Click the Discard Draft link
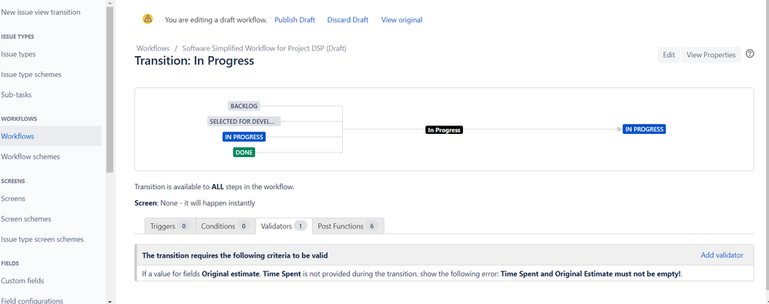Viewport: 769px width, 304px height. coord(348,20)
